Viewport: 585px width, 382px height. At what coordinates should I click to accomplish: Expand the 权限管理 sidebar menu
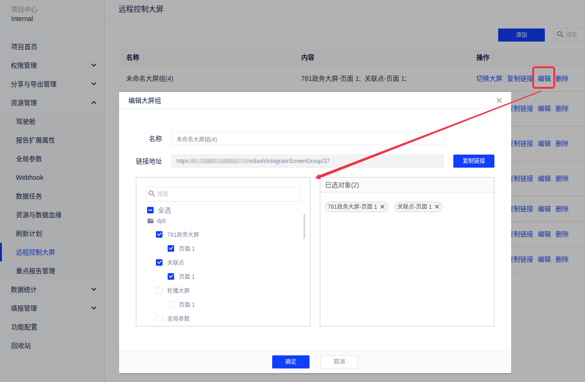pyautogui.click(x=94, y=65)
